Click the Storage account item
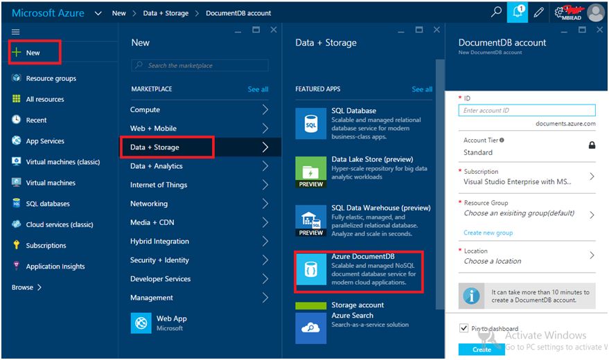609x360 pixels. pos(358,305)
